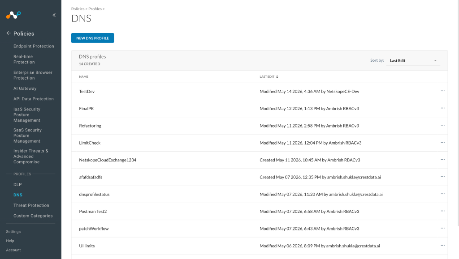Viewport: 459px width, 259px height.
Task: Select the afafdsafadfs profile name
Action: tap(91, 177)
